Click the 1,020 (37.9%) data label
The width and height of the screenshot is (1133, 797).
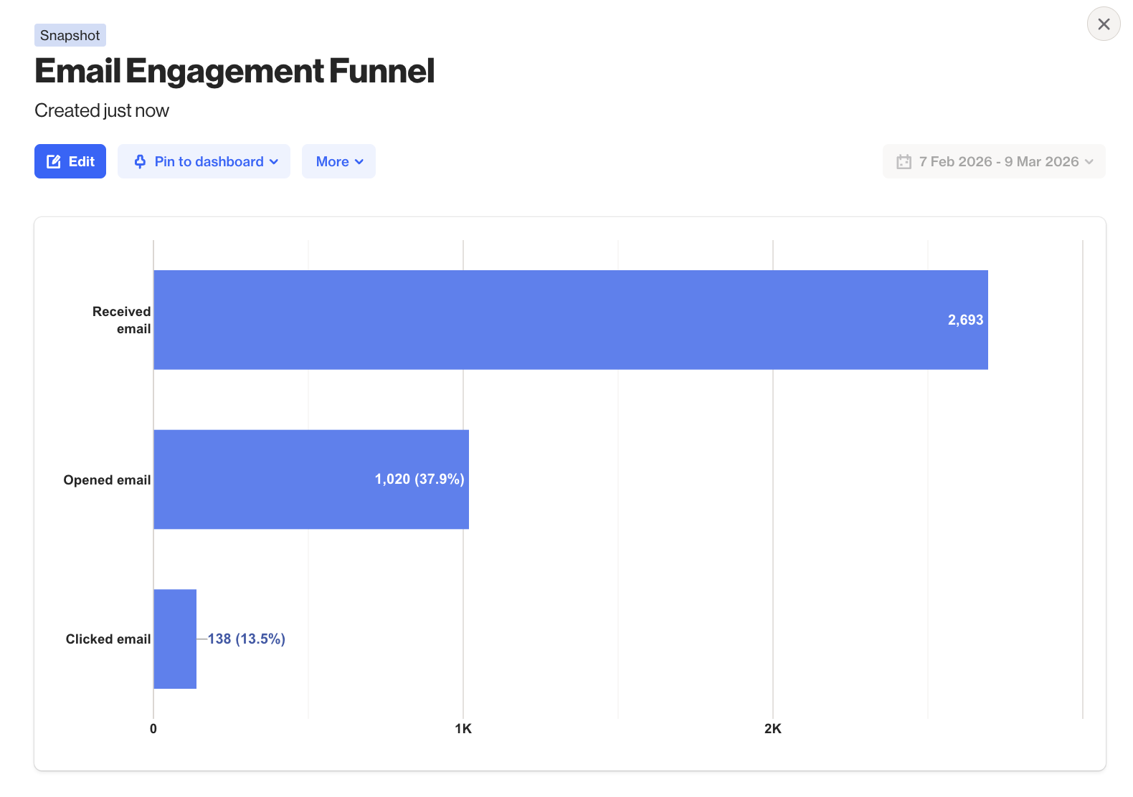tap(419, 479)
